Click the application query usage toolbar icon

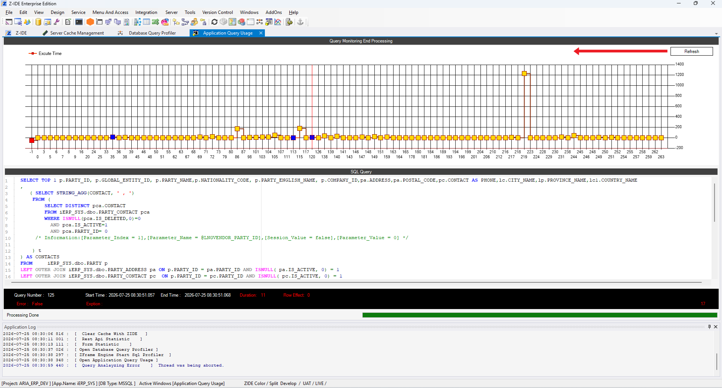pos(269,22)
